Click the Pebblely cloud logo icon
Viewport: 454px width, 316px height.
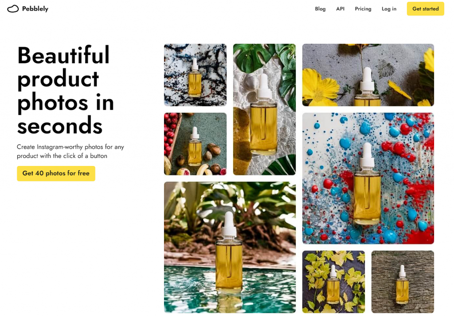(13, 9)
